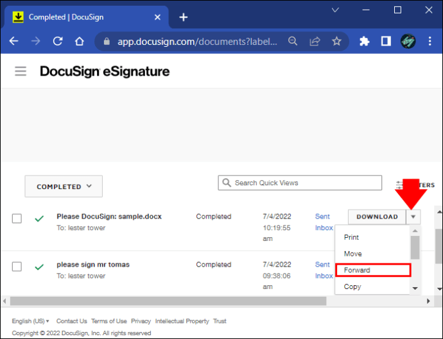Open the Extensions puzzle icon
The height and width of the screenshot is (339, 443).
(364, 41)
